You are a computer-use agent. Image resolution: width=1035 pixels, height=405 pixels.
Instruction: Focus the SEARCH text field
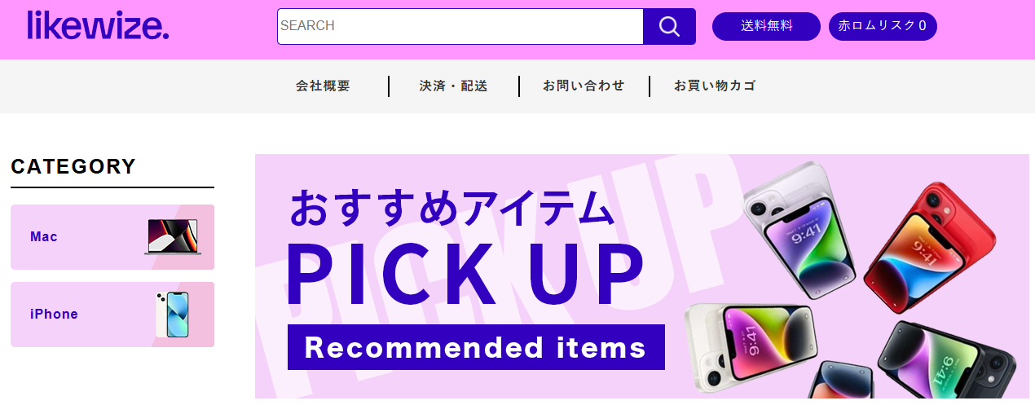point(460,26)
